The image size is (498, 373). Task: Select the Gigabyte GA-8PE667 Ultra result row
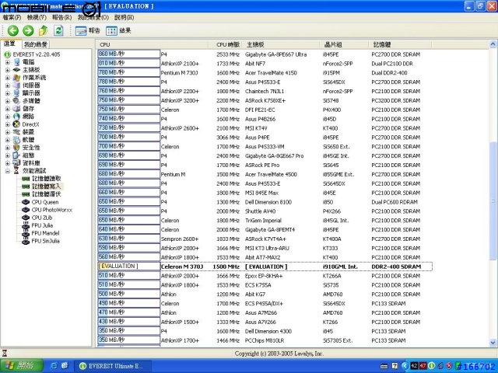pos(265,54)
